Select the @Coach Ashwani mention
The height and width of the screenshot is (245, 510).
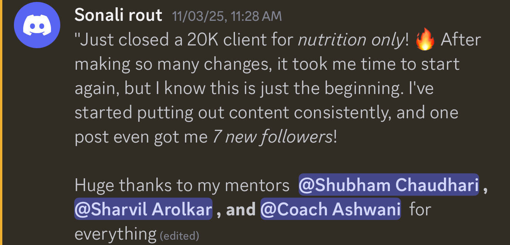[x=330, y=209]
